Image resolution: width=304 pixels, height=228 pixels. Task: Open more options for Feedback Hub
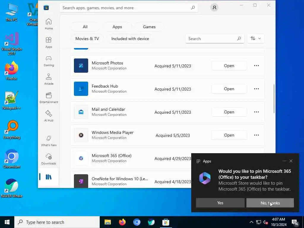point(256,89)
